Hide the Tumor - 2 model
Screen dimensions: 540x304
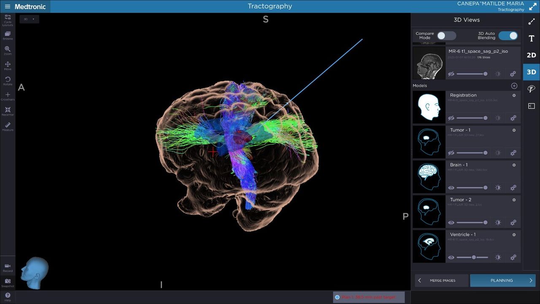click(451, 223)
